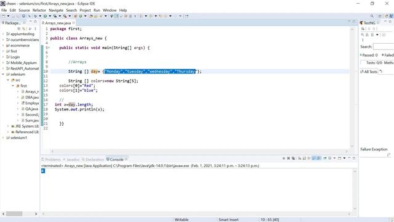This screenshot has height=222, width=394.
Task: Minimize the Package Explorer view
Action: click(x=30, y=22)
